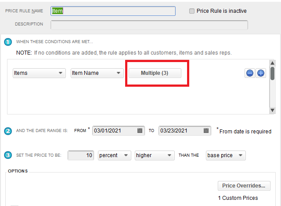Click the step 2 date range icon
The image size is (281, 206).
pos(8,131)
